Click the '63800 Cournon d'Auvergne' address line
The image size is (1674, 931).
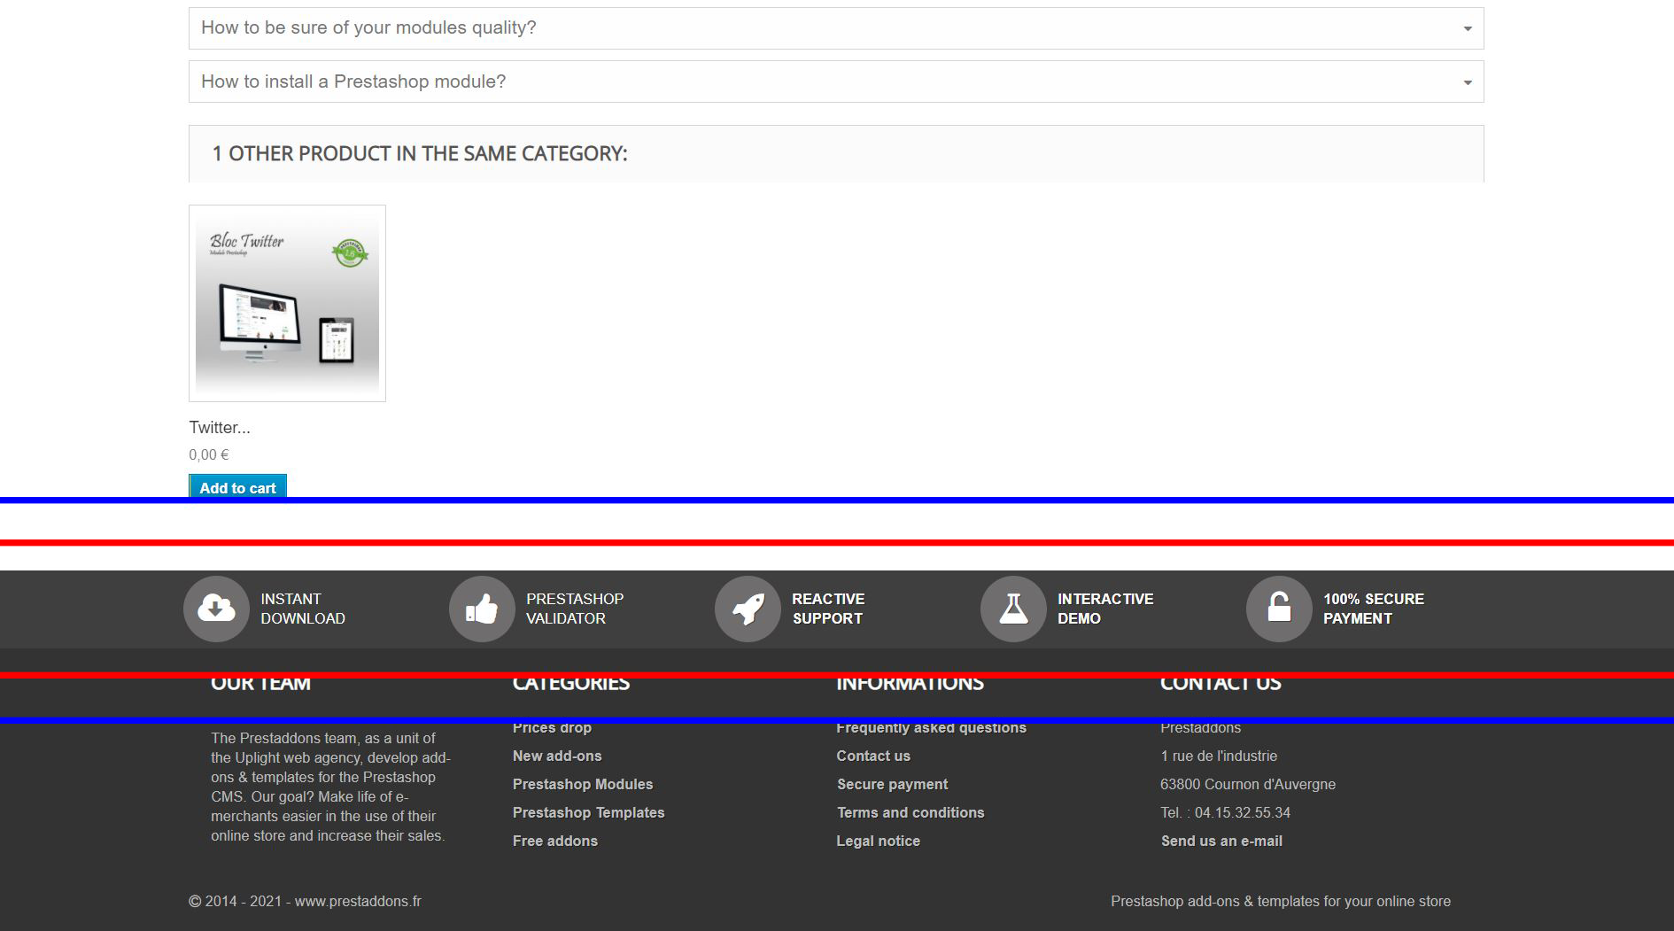tap(1248, 785)
